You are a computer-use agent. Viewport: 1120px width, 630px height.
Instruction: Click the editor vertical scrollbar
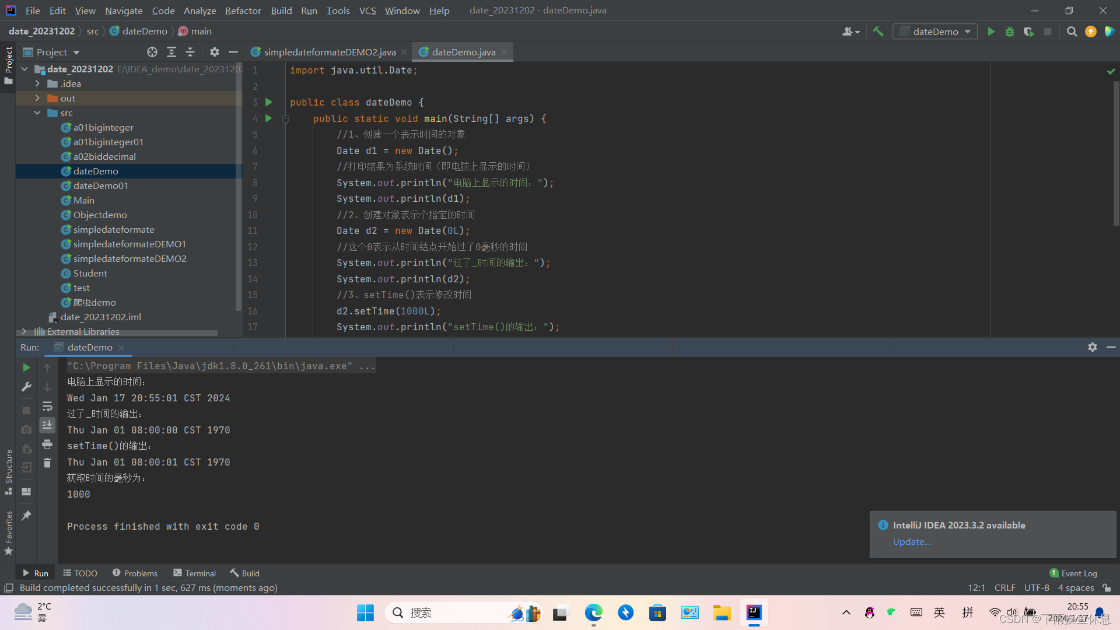(x=1116, y=153)
